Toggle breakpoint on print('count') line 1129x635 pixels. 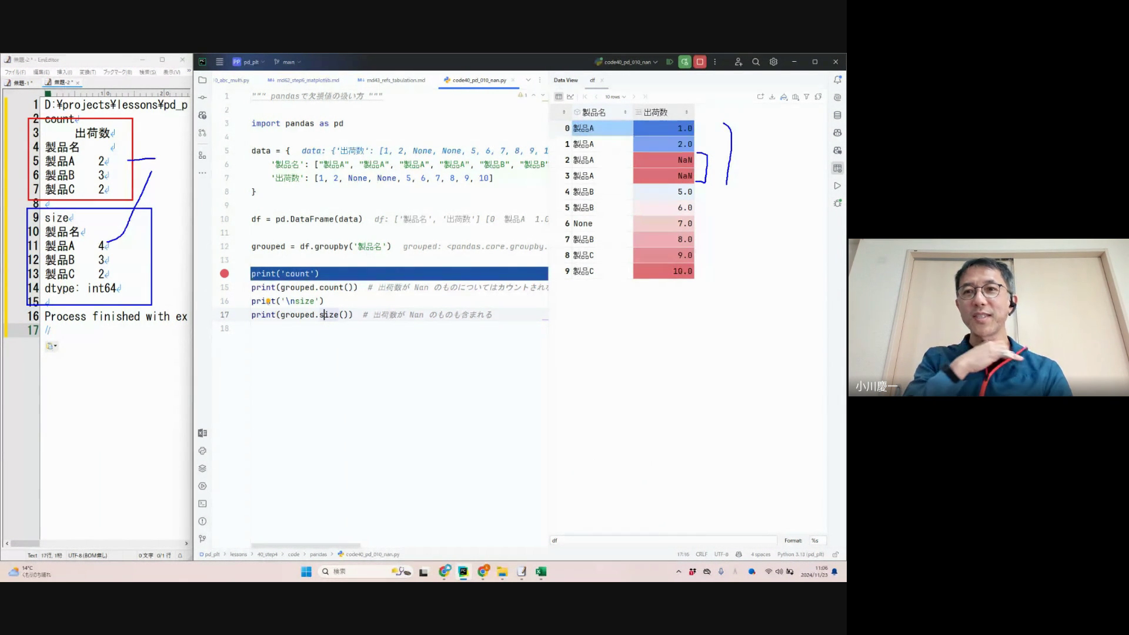pos(225,273)
